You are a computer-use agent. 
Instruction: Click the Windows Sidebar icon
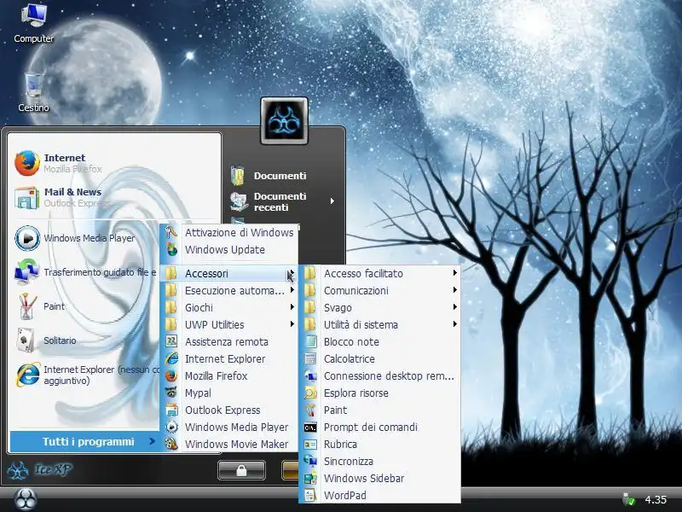(310, 478)
